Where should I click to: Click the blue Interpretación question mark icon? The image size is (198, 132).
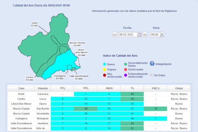(x=152, y=64)
